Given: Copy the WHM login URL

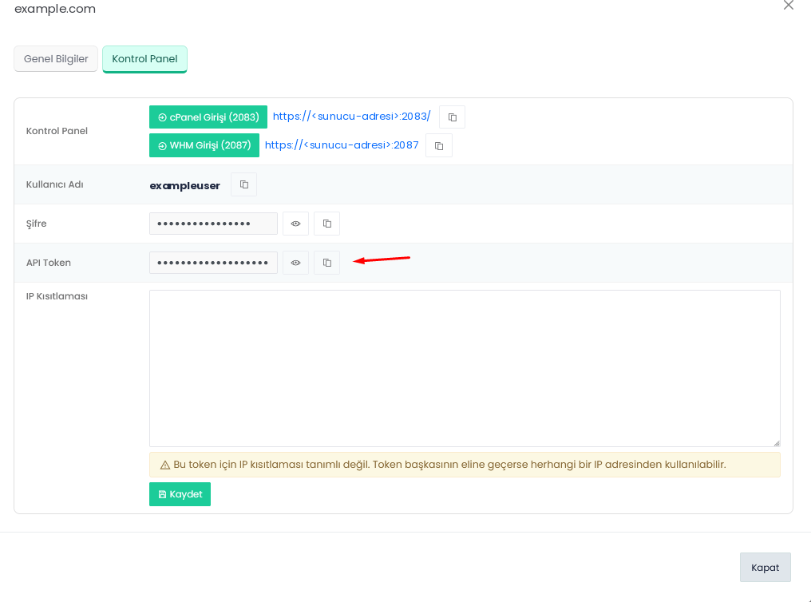Looking at the screenshot, I should click(x=438, y=145).
